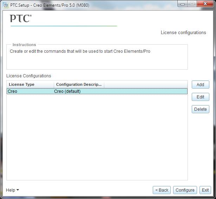The image size is (216, 199).
Task: Minimize the PTC.Setup window
Action: pos(183,4)
